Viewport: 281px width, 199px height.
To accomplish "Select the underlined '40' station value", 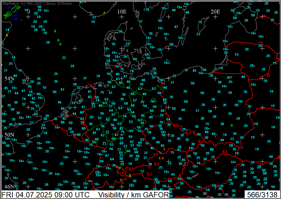I will (212, 149).
